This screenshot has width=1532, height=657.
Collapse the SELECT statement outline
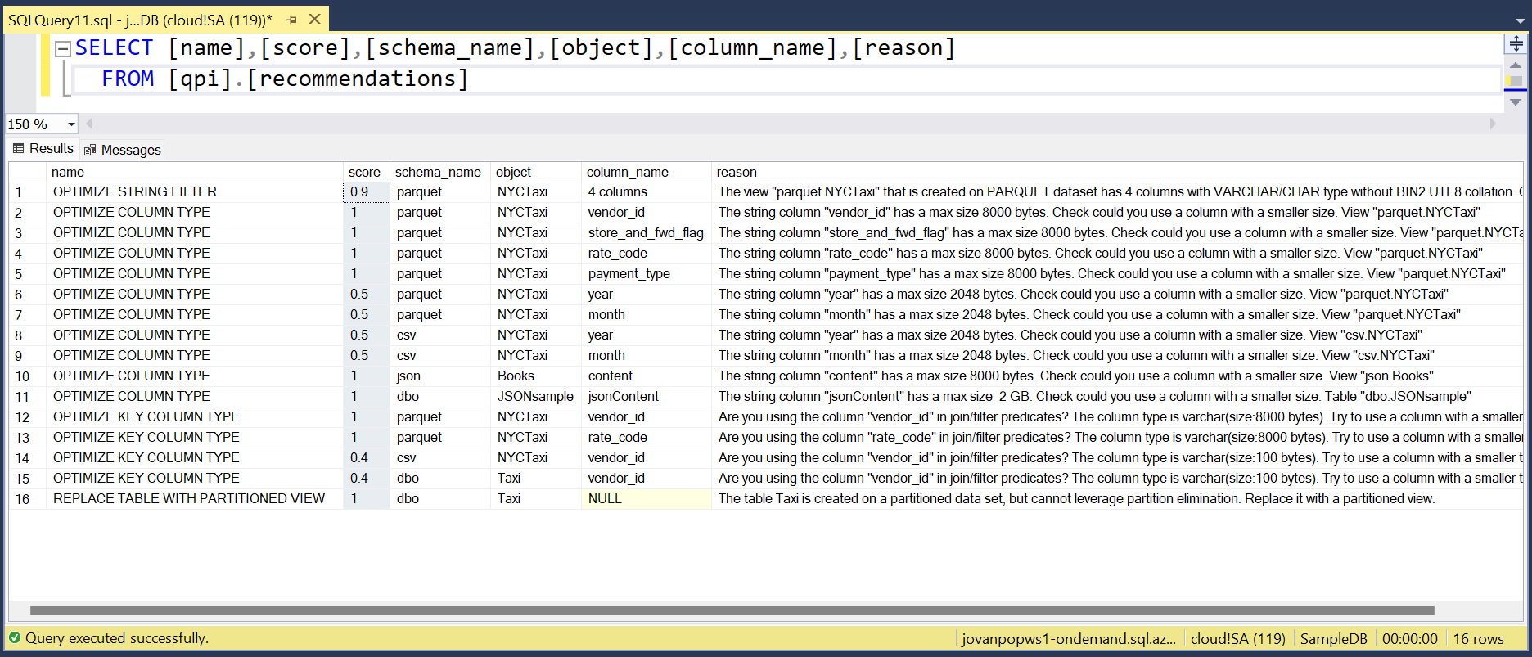[x=62, y=48]
